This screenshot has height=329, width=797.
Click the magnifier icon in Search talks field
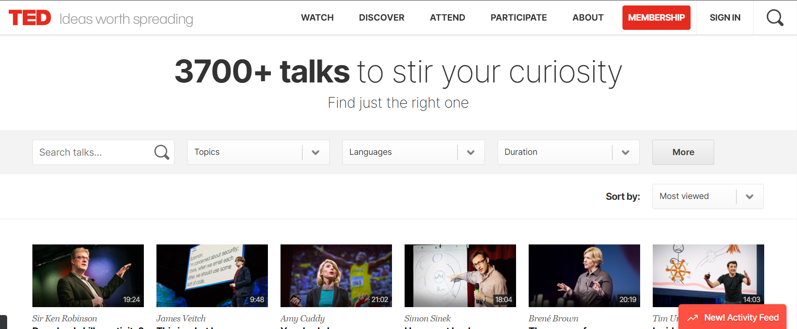(162, 152)
